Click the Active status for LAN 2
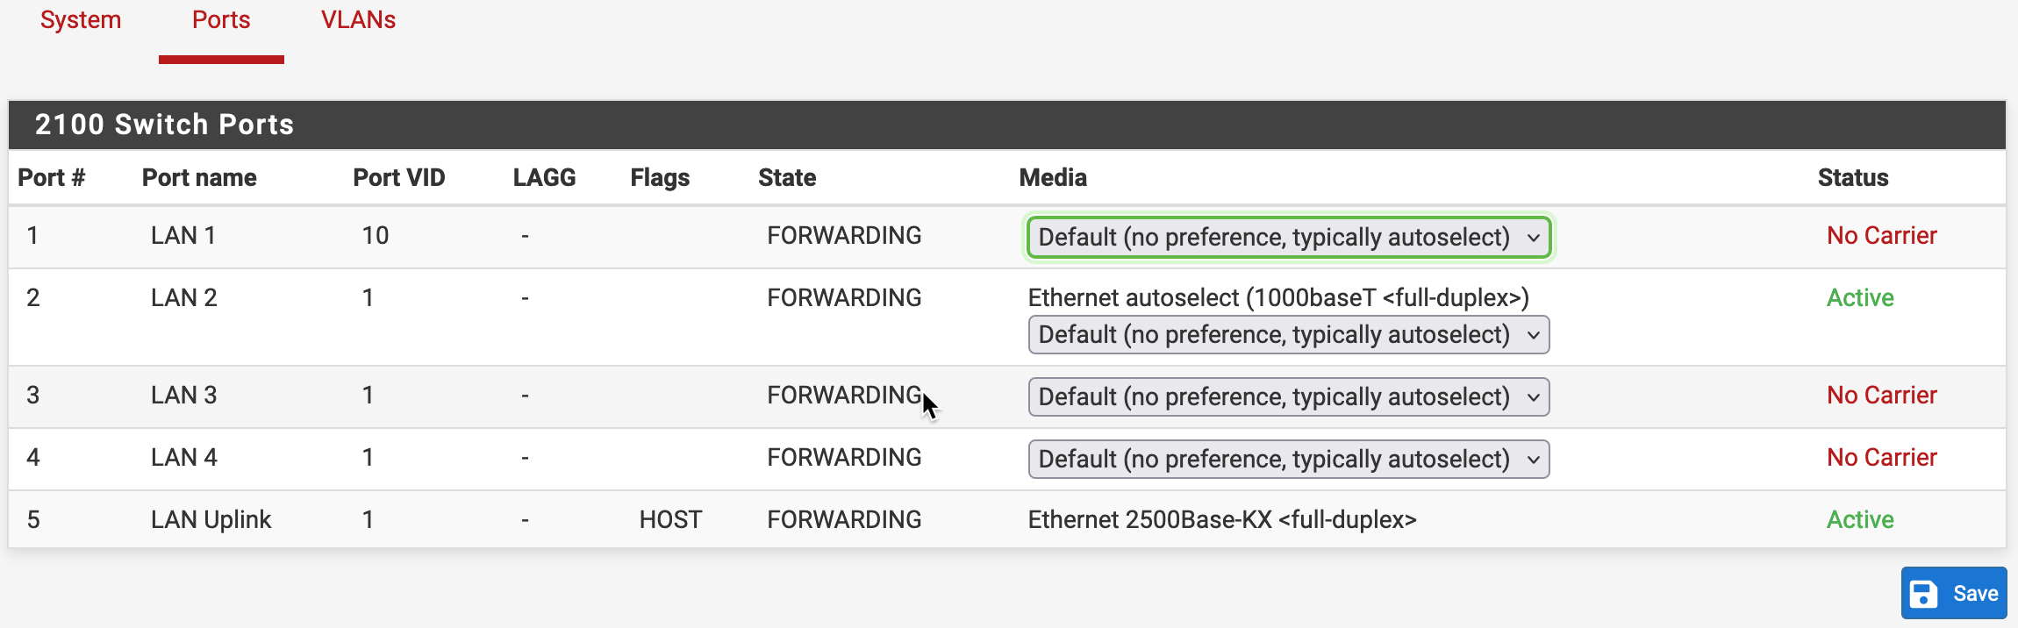 1860,297
